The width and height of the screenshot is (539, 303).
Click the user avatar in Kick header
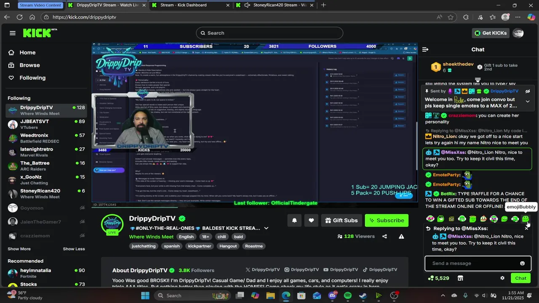click(x=518, y=33)
